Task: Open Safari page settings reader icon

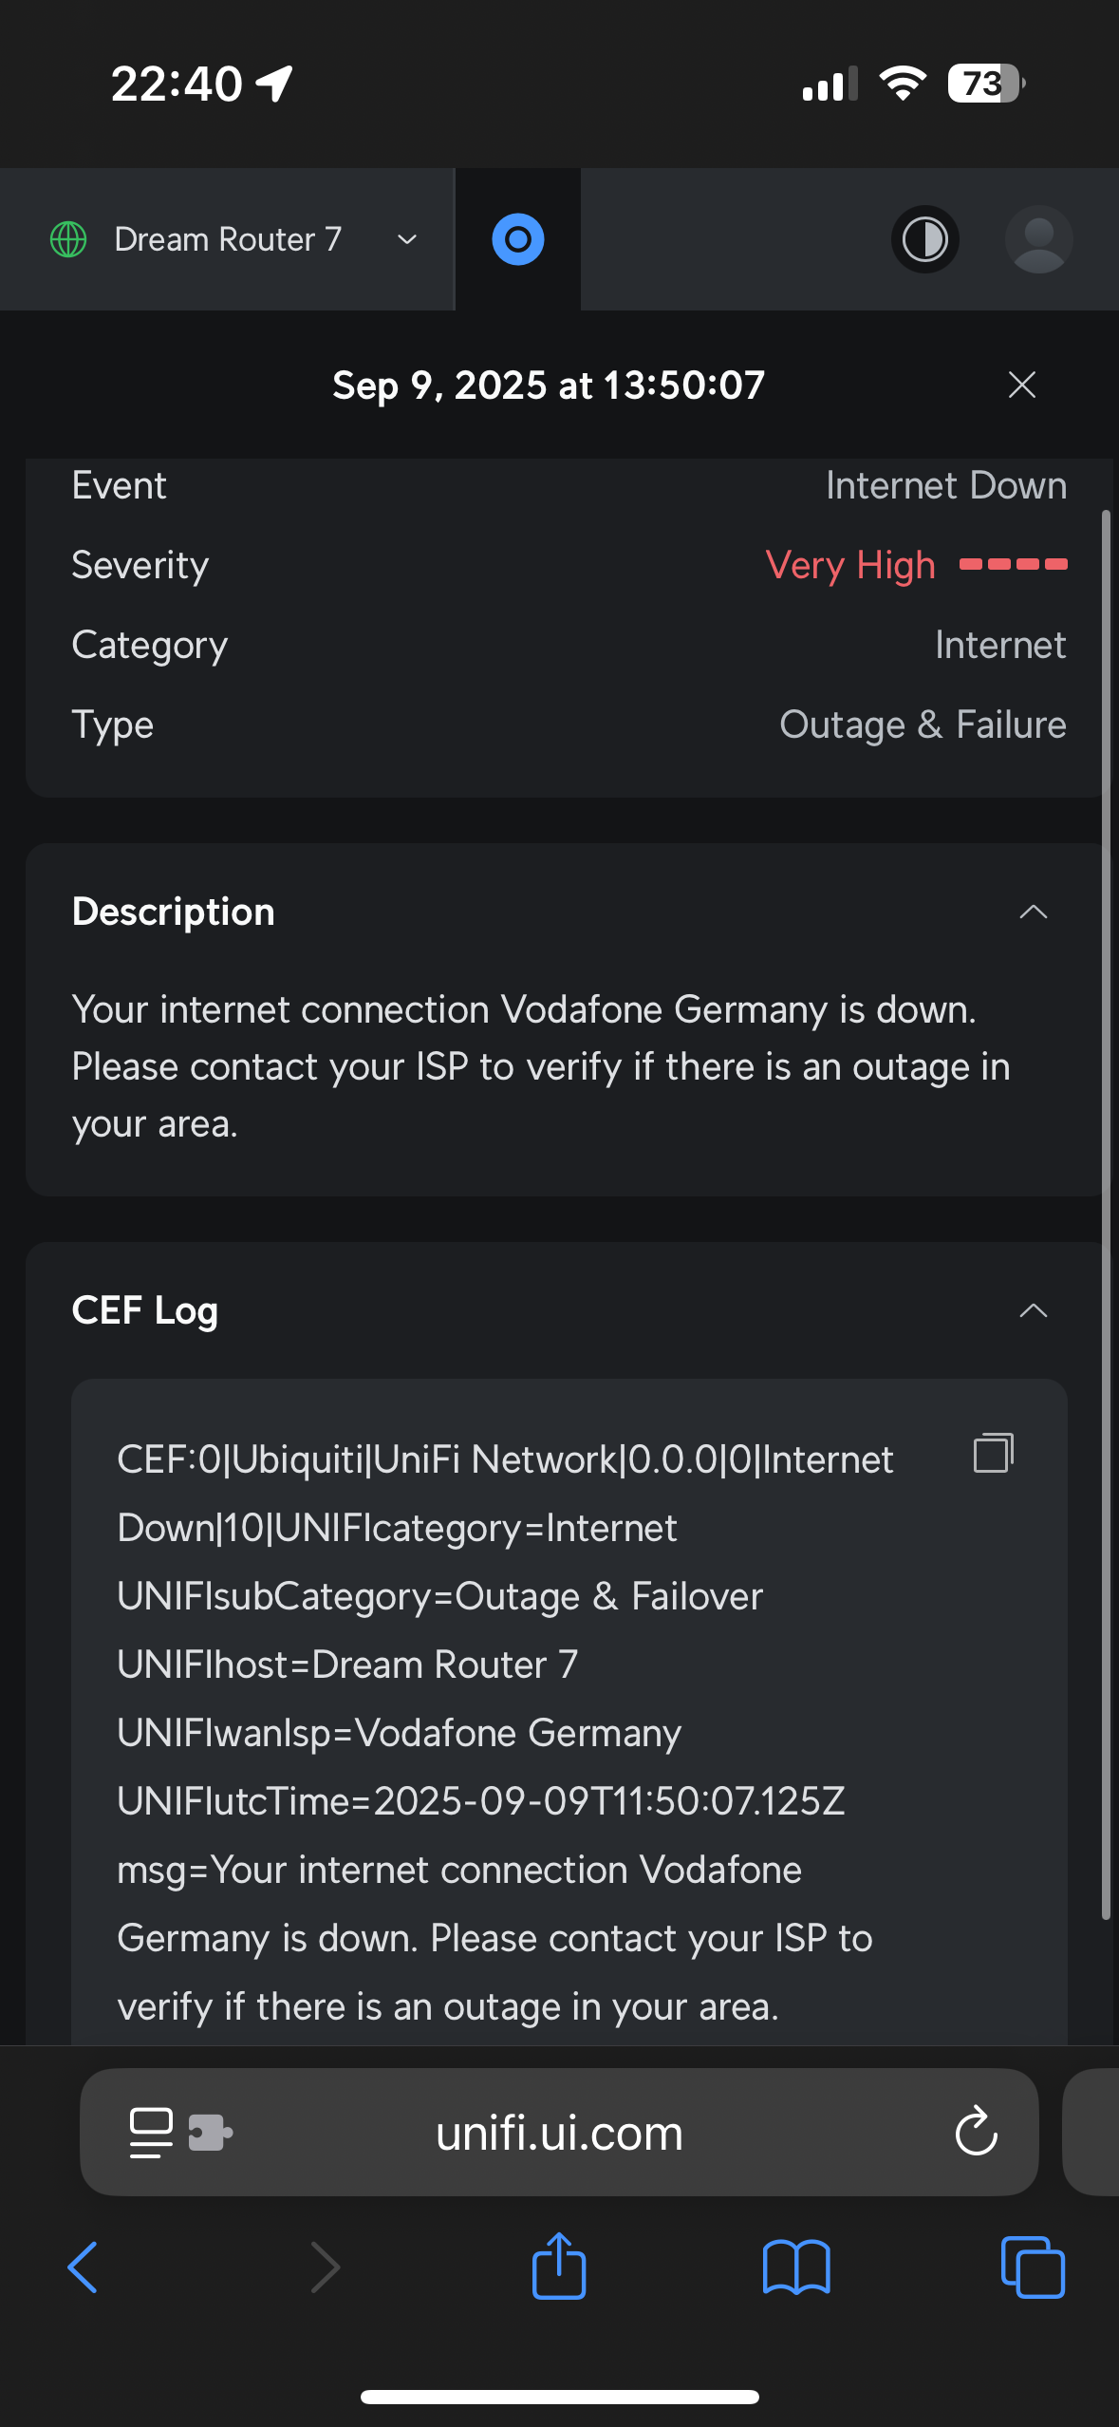Action: (x=151, y=2133)
